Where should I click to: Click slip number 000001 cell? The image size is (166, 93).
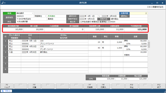pos(30,44)
